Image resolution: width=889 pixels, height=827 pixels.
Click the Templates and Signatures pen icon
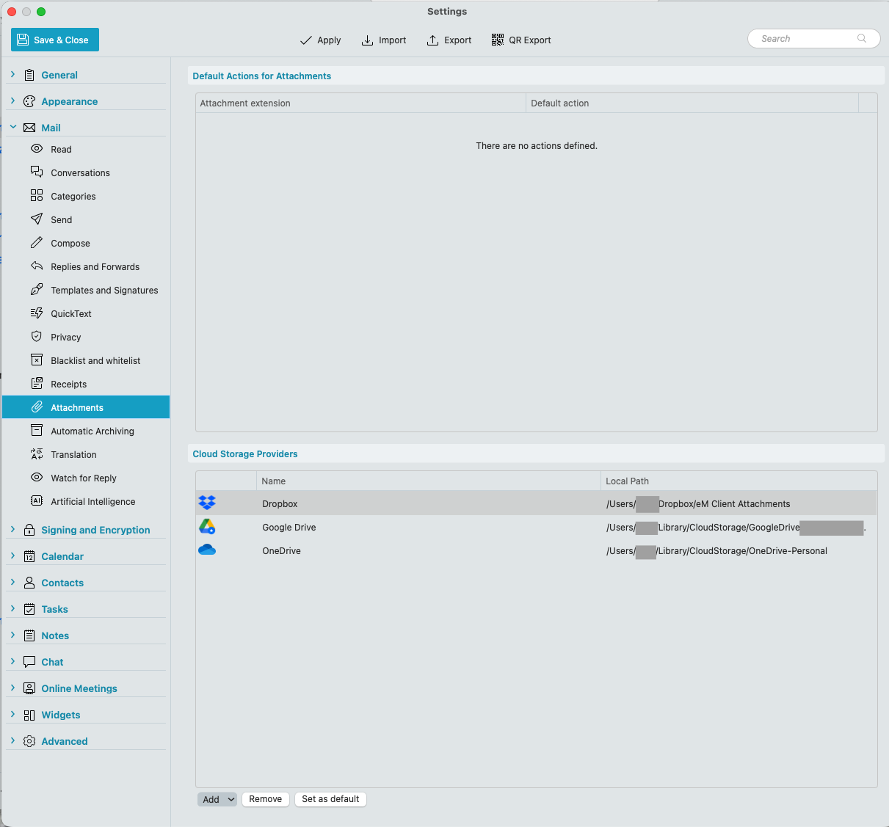pyautogui.click(x=37, y=290)
